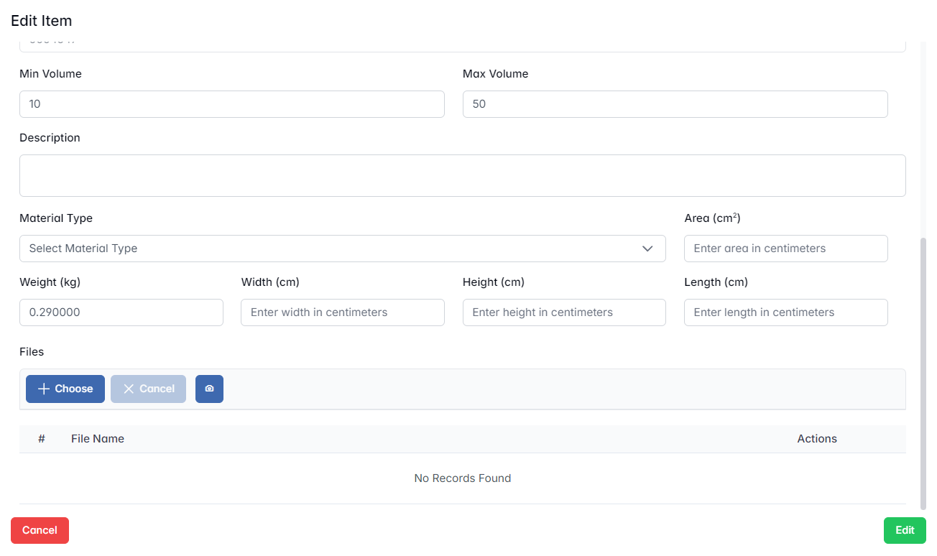Focus the Max Volume field

pos(675,104)
